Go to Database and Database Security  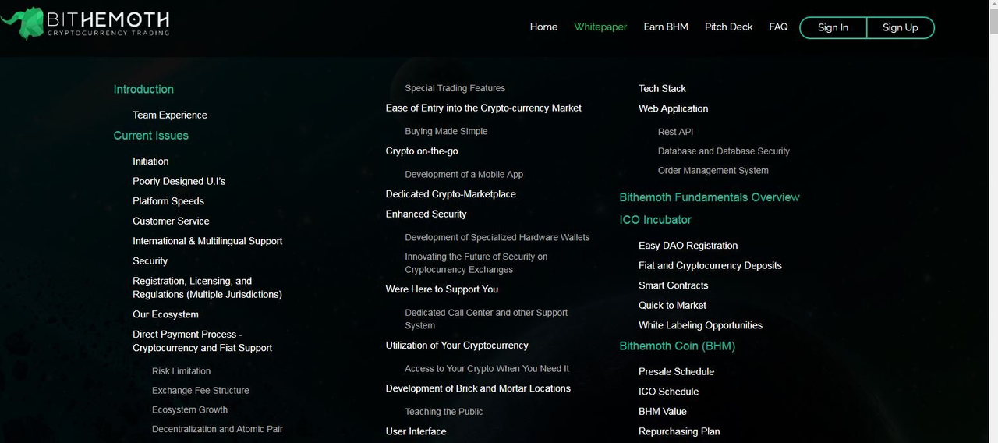[724, 151]
